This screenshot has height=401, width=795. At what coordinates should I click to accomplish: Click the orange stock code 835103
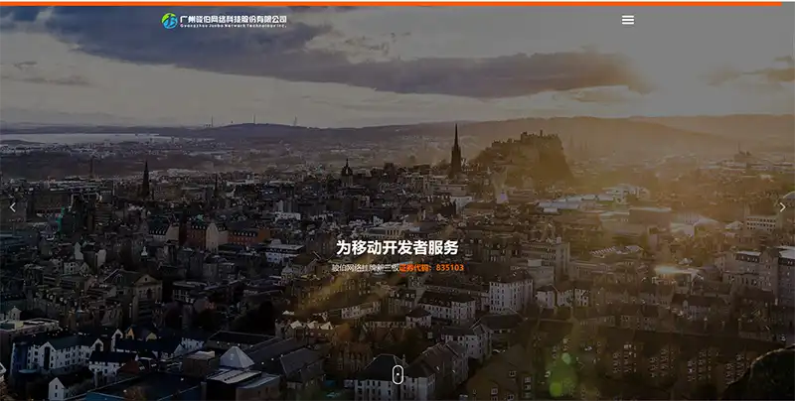[449, 268]
